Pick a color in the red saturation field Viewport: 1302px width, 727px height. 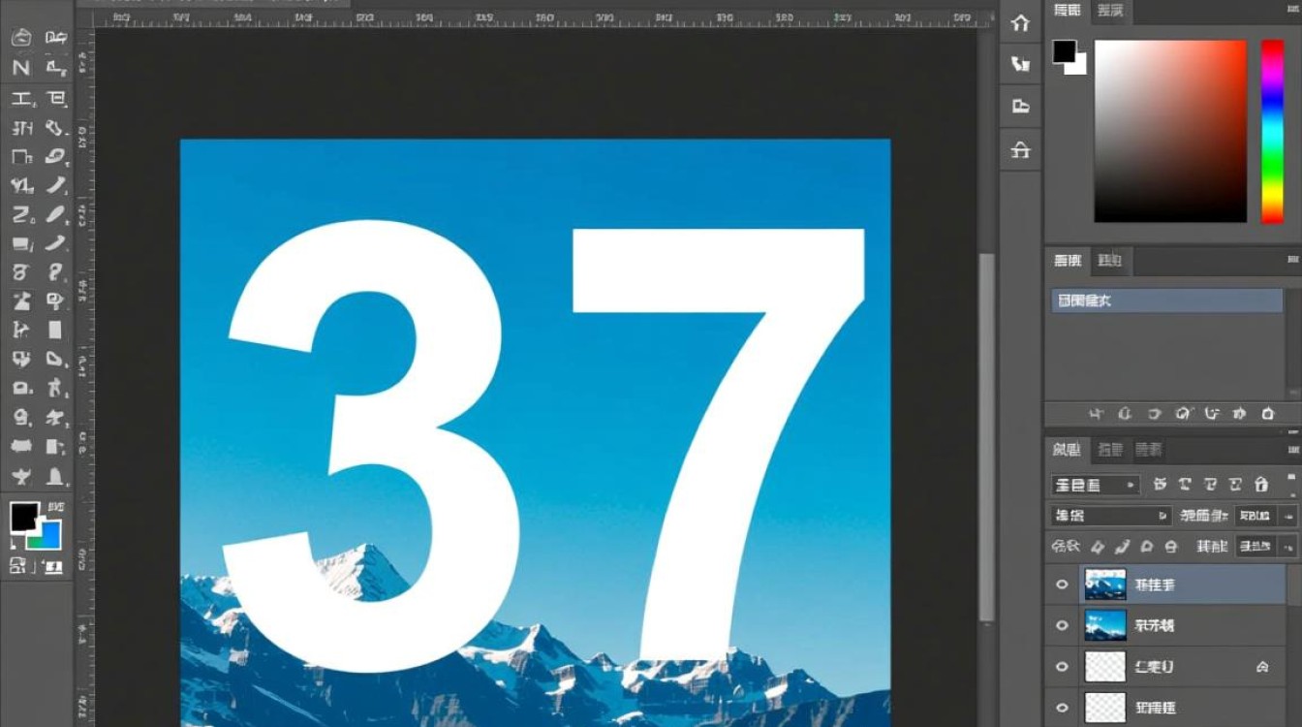(1170, 131)
